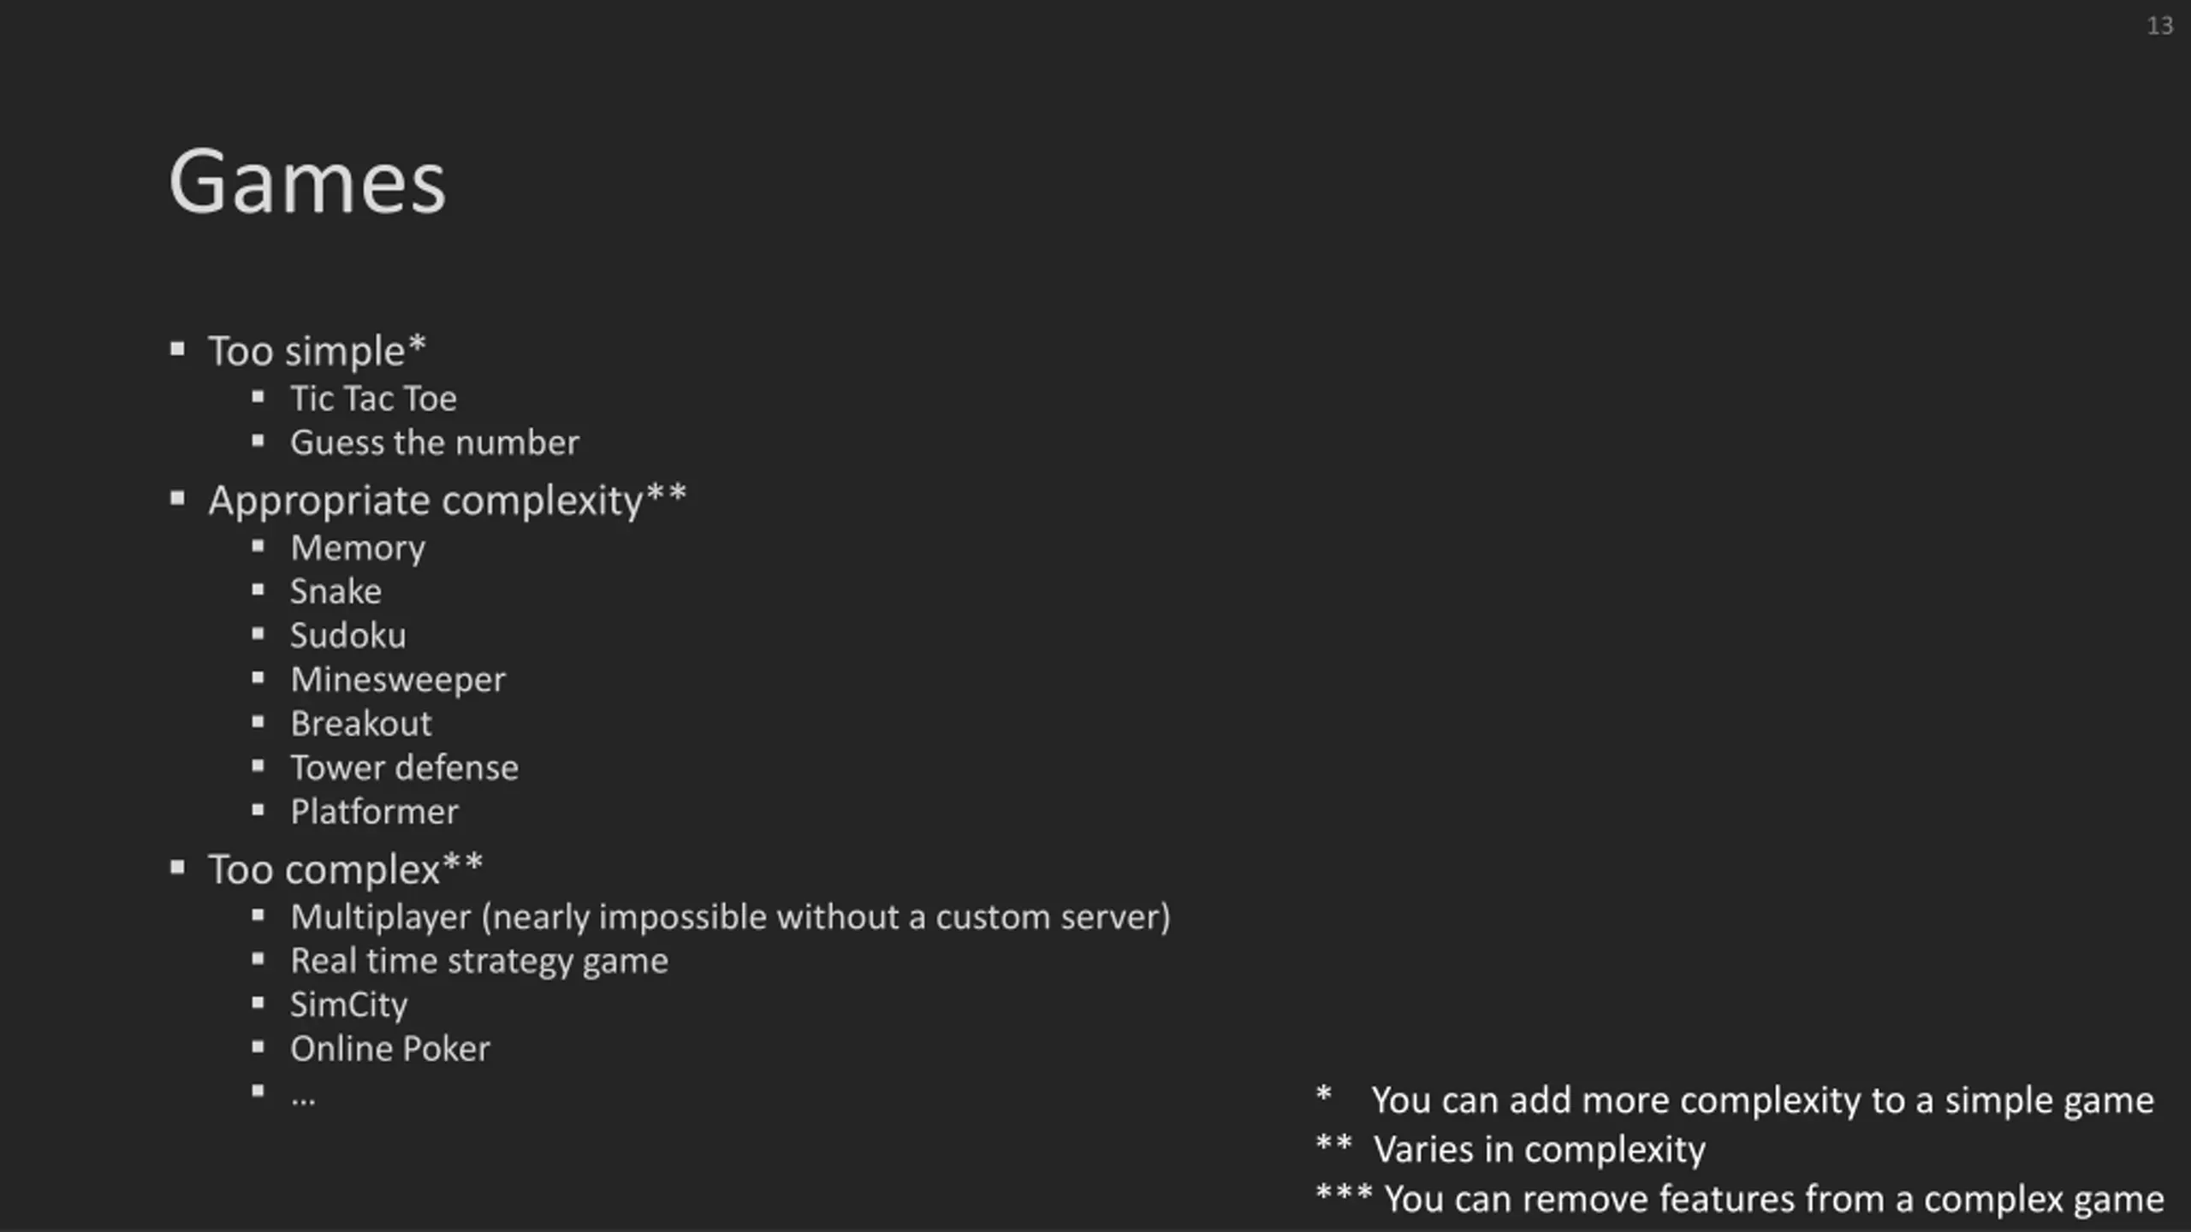Click the Snake list item
This screenshot has width=2191, height=1232.
point(335,591)
